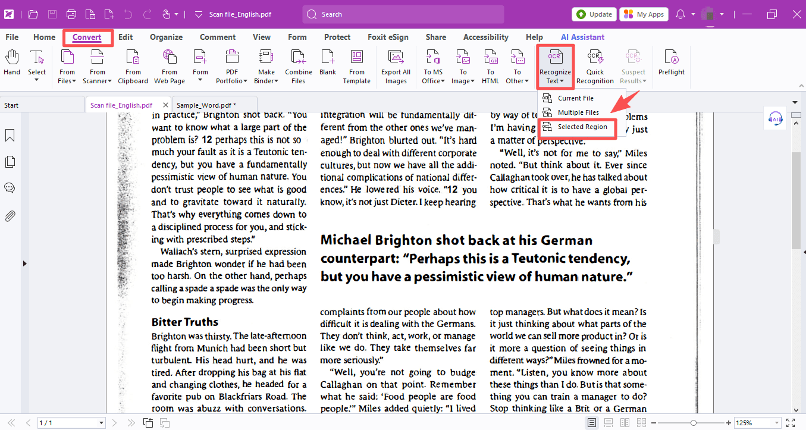Open the notifications bell

coord(680,14)
